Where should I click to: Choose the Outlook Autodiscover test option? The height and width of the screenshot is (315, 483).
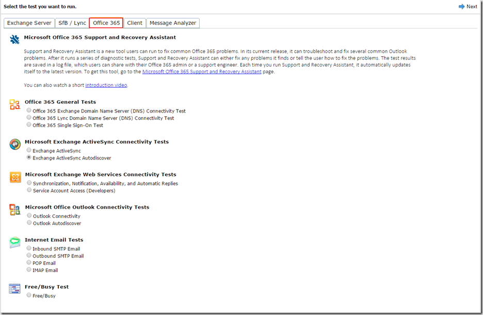[x=29, y=223]
